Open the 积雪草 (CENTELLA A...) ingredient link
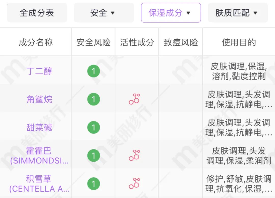The width and height of the screenshot is (275, 198). [39, 184]
